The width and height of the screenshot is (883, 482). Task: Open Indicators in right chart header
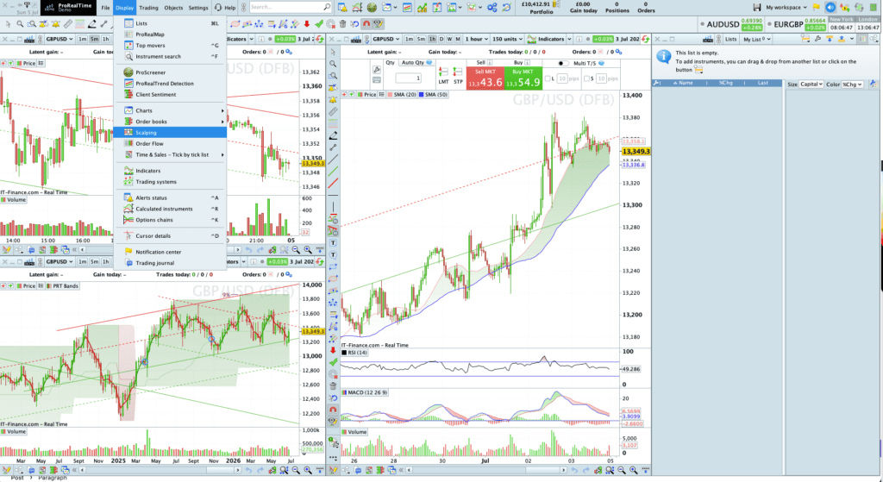546,39
